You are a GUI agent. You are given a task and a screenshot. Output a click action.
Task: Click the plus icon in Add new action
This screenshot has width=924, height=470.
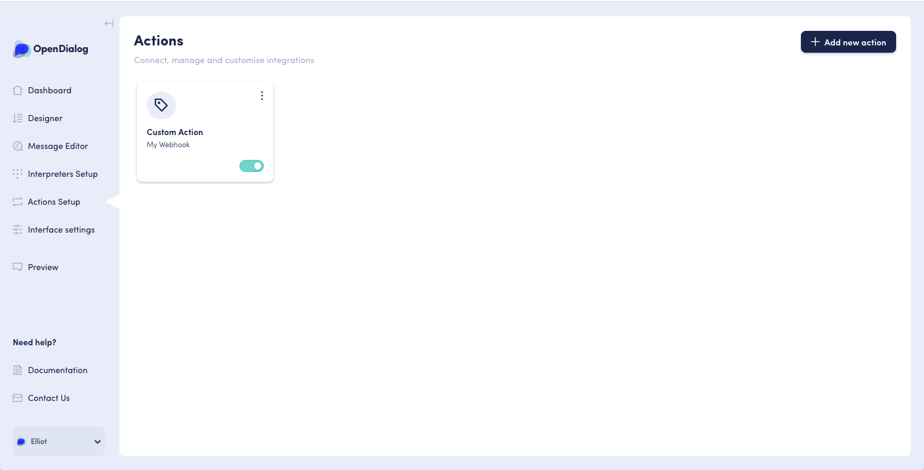click(815, 42)
